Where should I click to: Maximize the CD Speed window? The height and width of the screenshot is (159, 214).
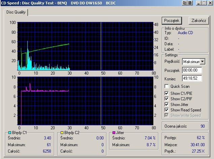pos(204,3)
